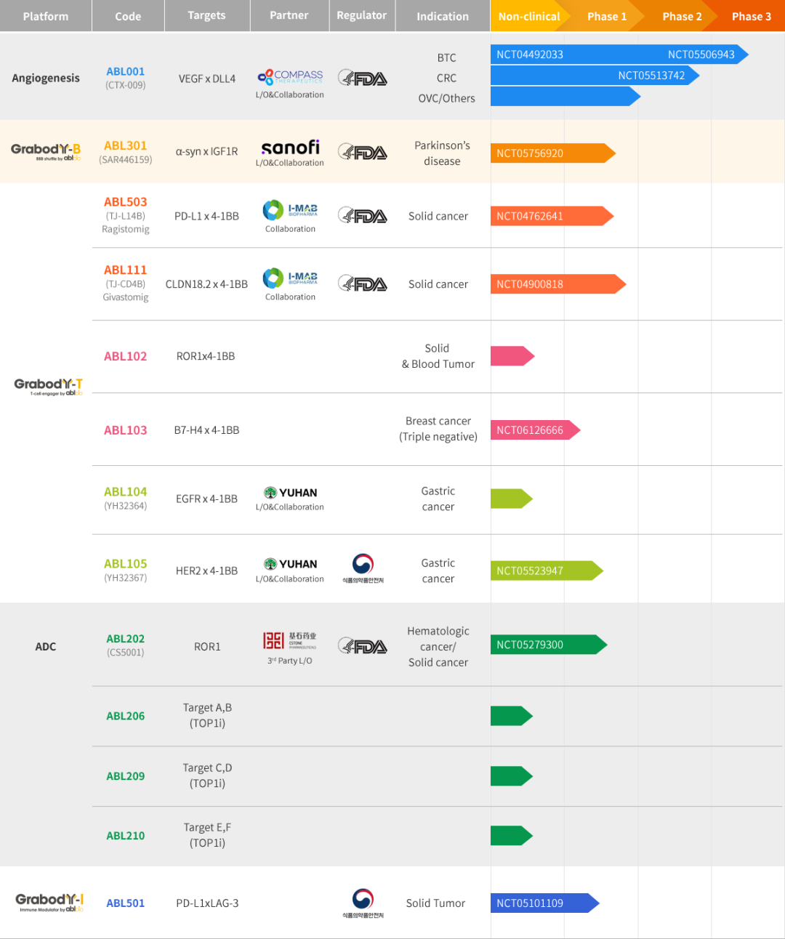
Task: Click the Triple negative breast cancer indication text
Action: [x=438, y=430]
